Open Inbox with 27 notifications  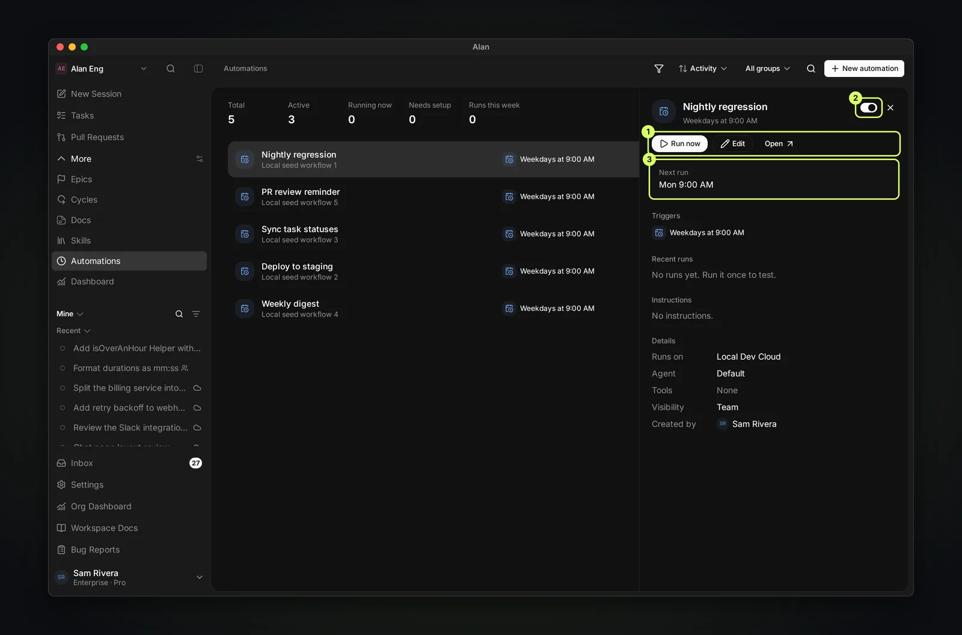pyautogui.click(x=129, y=463)
